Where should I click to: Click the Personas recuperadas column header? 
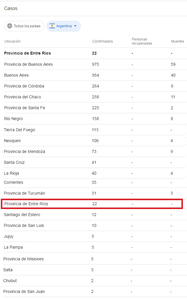click(142, 41)
